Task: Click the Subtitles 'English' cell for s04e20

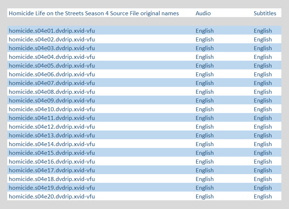Action: coord(262,196)
